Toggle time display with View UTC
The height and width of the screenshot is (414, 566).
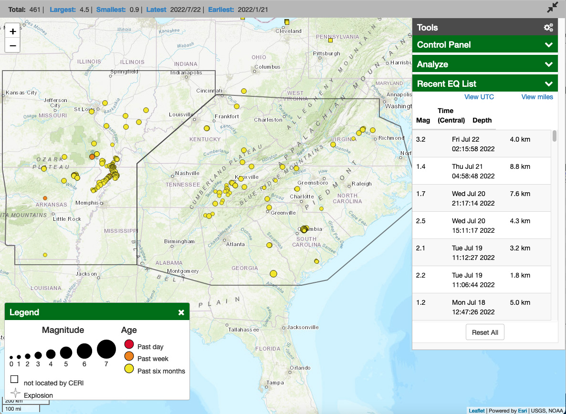coord(479,97)
